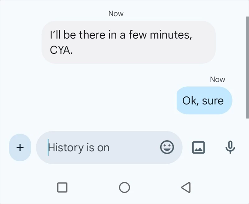The width and height of the screenshot is (249, 204).
Task: Tap the plus attachment button
Action: click(x=20, y=148)
